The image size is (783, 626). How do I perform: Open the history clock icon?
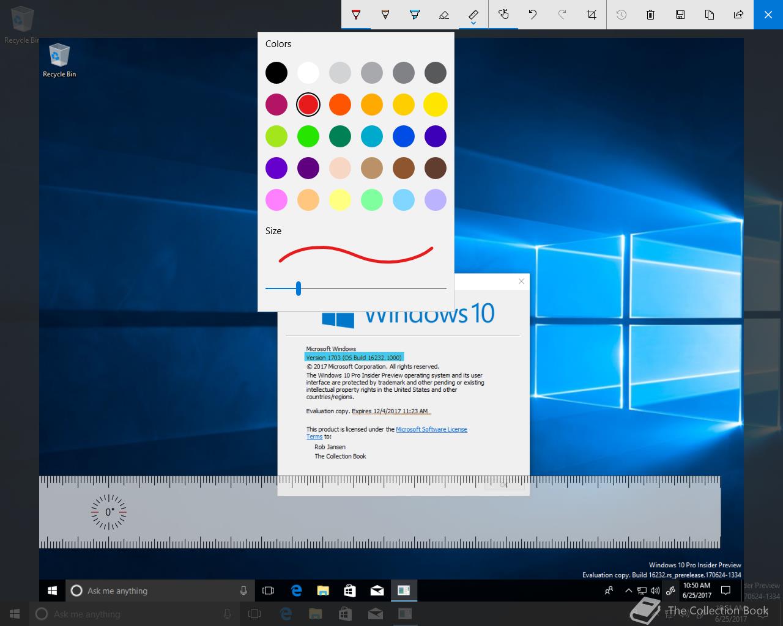click(622, 15)
